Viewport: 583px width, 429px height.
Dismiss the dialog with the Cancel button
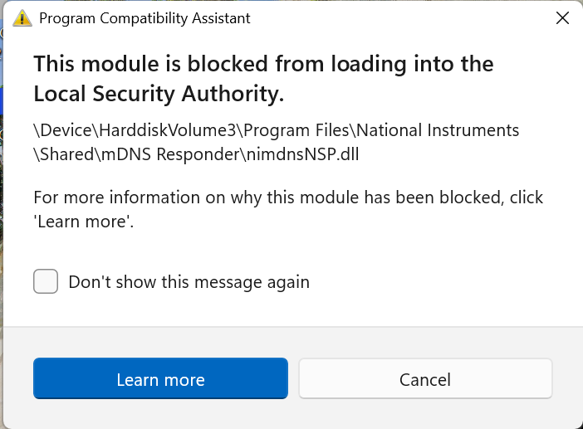point(425,380)
